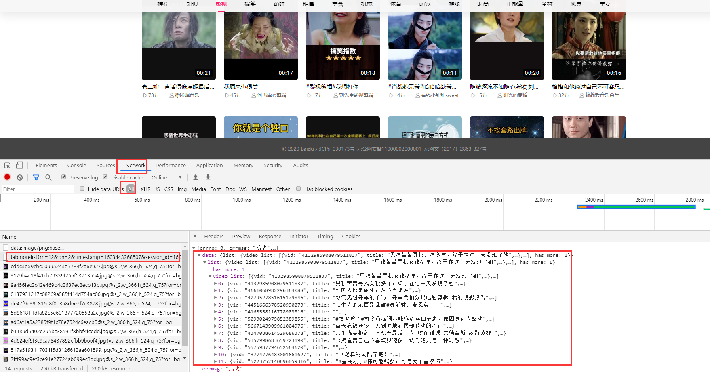Select image icon of cddc3d59cbc request
Image resolution: width=710 pixels, height=372 pixels.
pyautogui.click(x=6, y=266)
